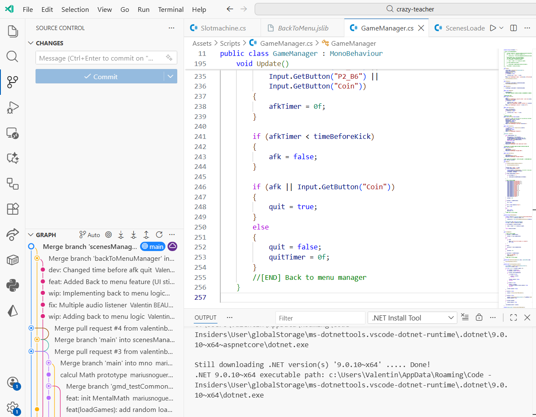Refresh the source control graph

tap(159, 235)
